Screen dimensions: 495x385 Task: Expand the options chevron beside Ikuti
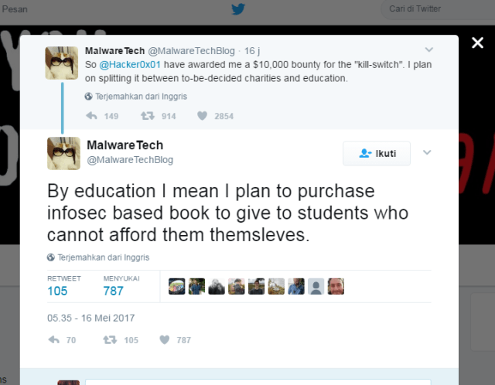click(427, 152)
